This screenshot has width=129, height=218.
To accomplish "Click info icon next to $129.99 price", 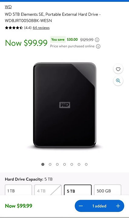I will (97, 40).
